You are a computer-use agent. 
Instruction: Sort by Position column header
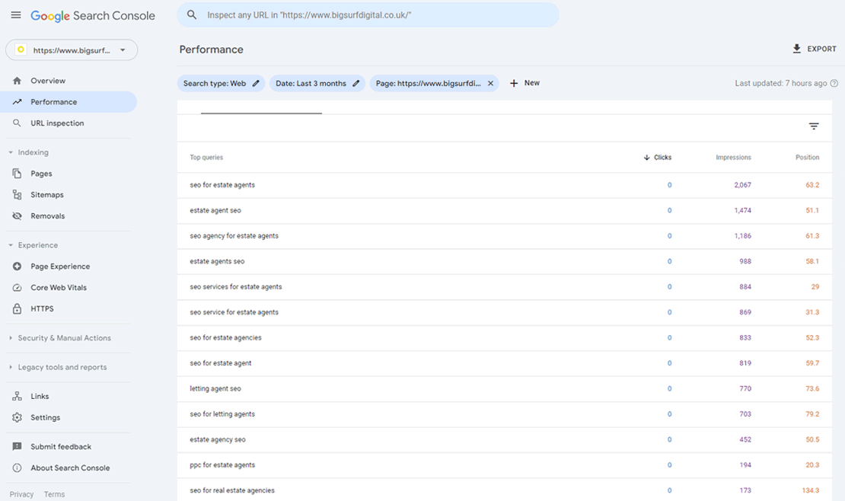coord(807,158)
